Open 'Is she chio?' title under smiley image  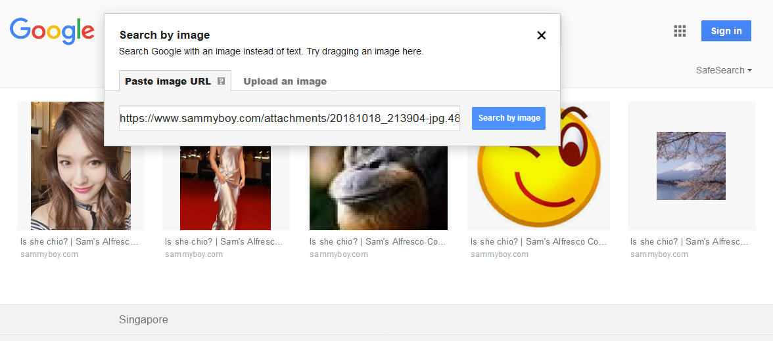[x=539, y=242]
